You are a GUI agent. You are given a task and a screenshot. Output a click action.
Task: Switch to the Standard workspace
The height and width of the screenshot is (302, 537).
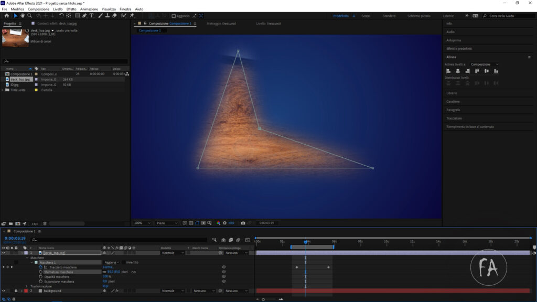coord(388,16)
